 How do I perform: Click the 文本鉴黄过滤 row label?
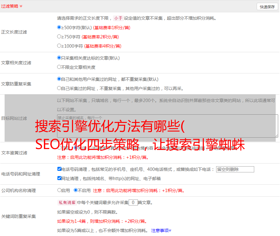tap(14, 153)
